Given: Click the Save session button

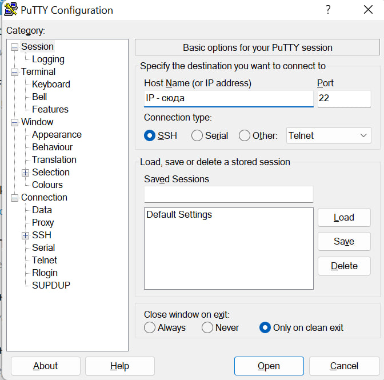Looking at the screenshot, I should (343, 242).
